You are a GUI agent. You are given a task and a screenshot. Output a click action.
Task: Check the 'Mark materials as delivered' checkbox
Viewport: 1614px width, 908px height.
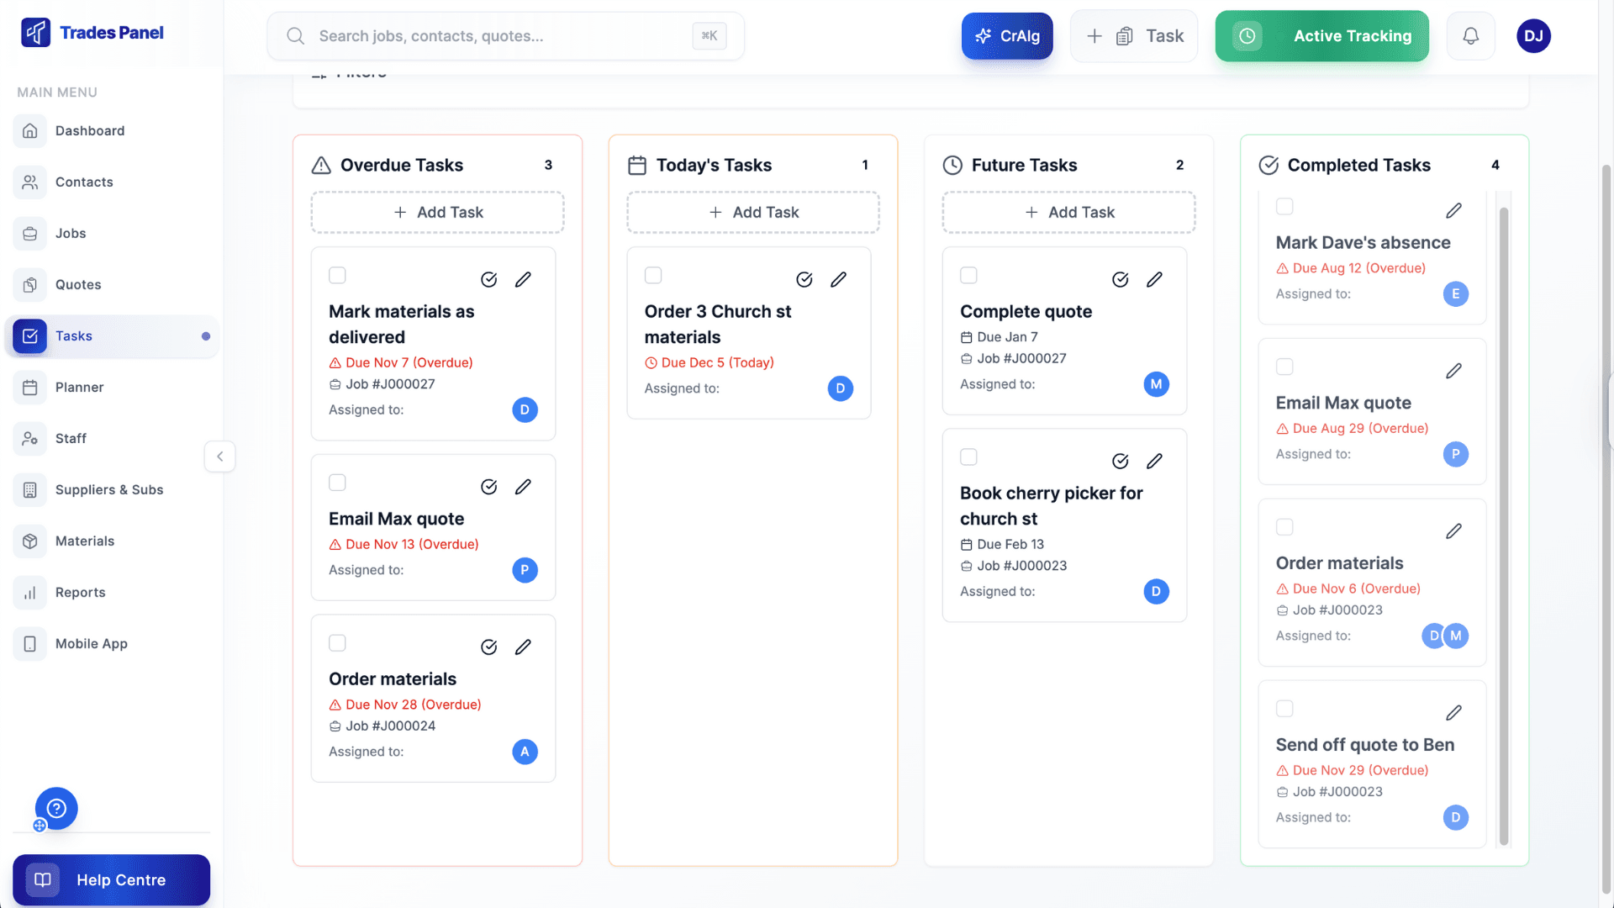tap(337, 275)
